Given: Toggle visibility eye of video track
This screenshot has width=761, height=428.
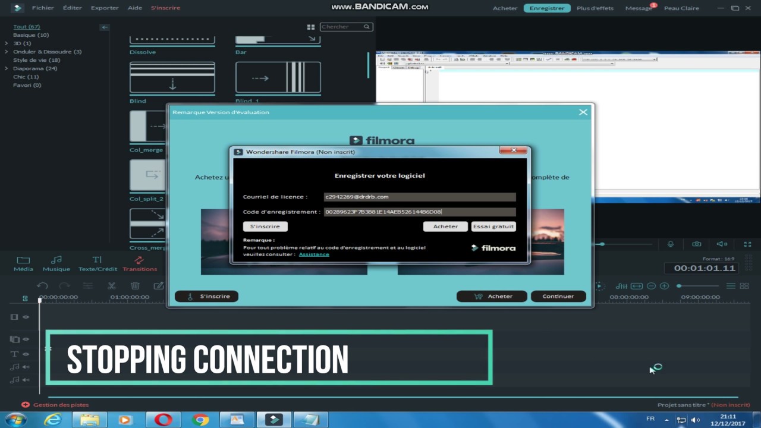Looking at the screenshot, I should tap(26, 317).
